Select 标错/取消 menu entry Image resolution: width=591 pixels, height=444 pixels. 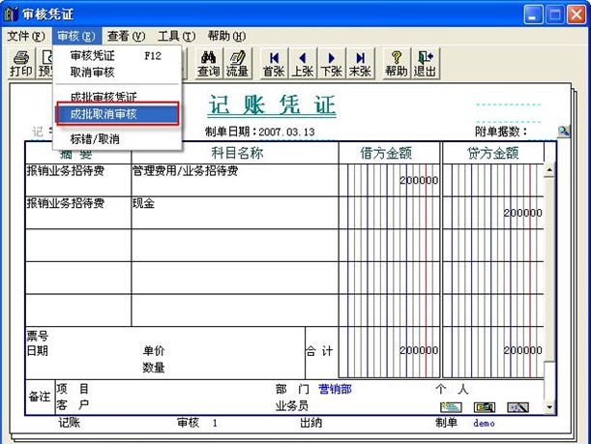pyautogui.click(x=117, y=139)
